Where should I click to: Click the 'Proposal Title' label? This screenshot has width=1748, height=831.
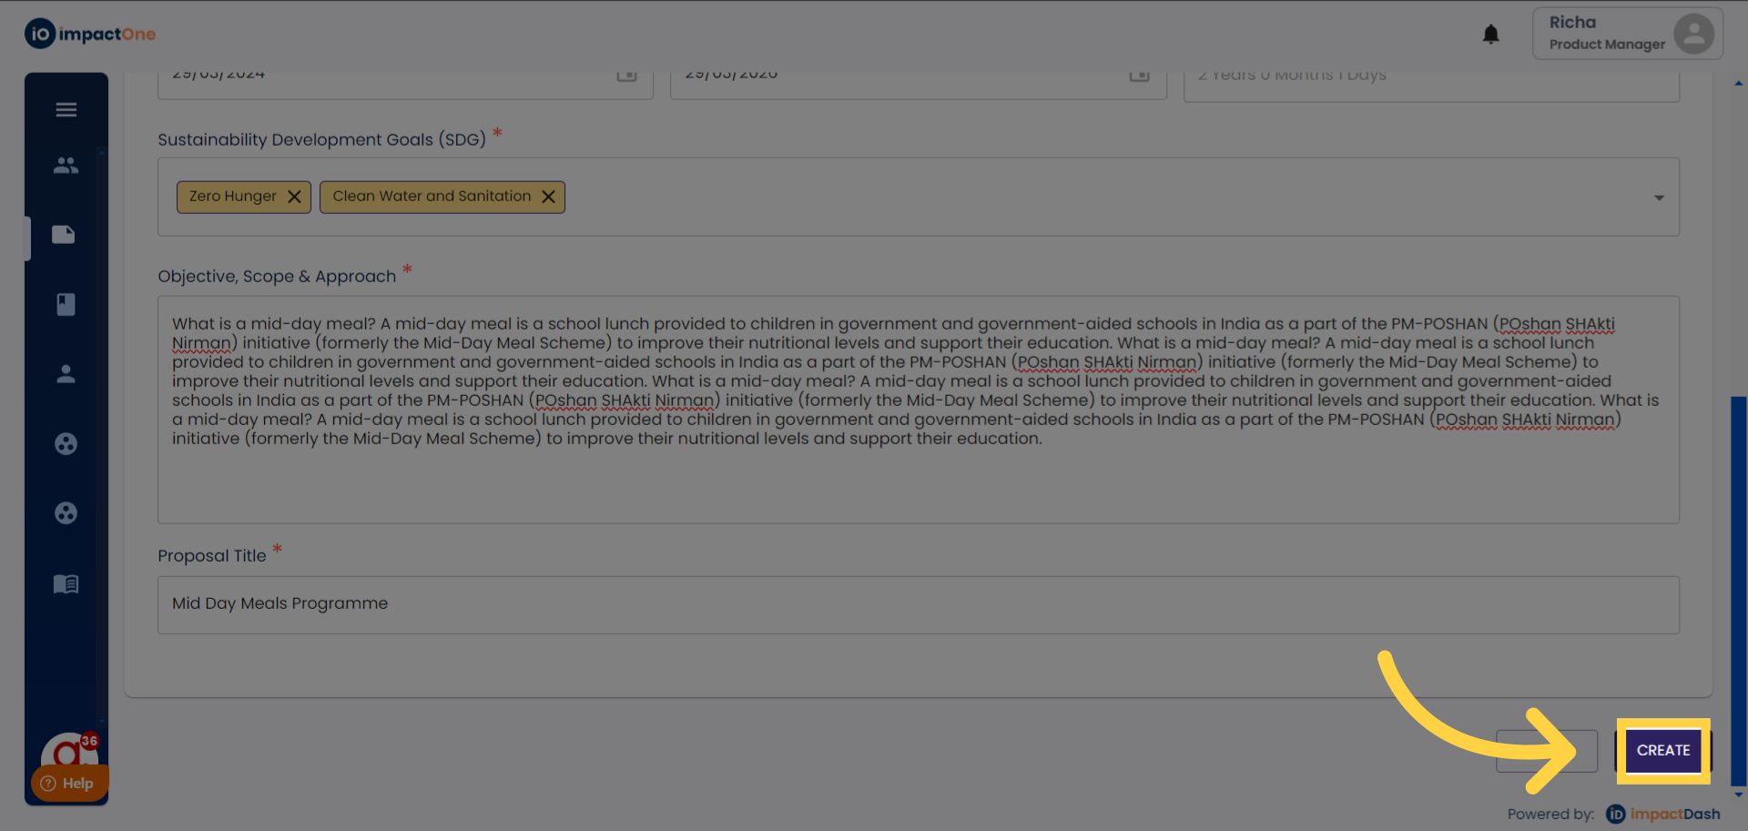(x=212, y=556)
